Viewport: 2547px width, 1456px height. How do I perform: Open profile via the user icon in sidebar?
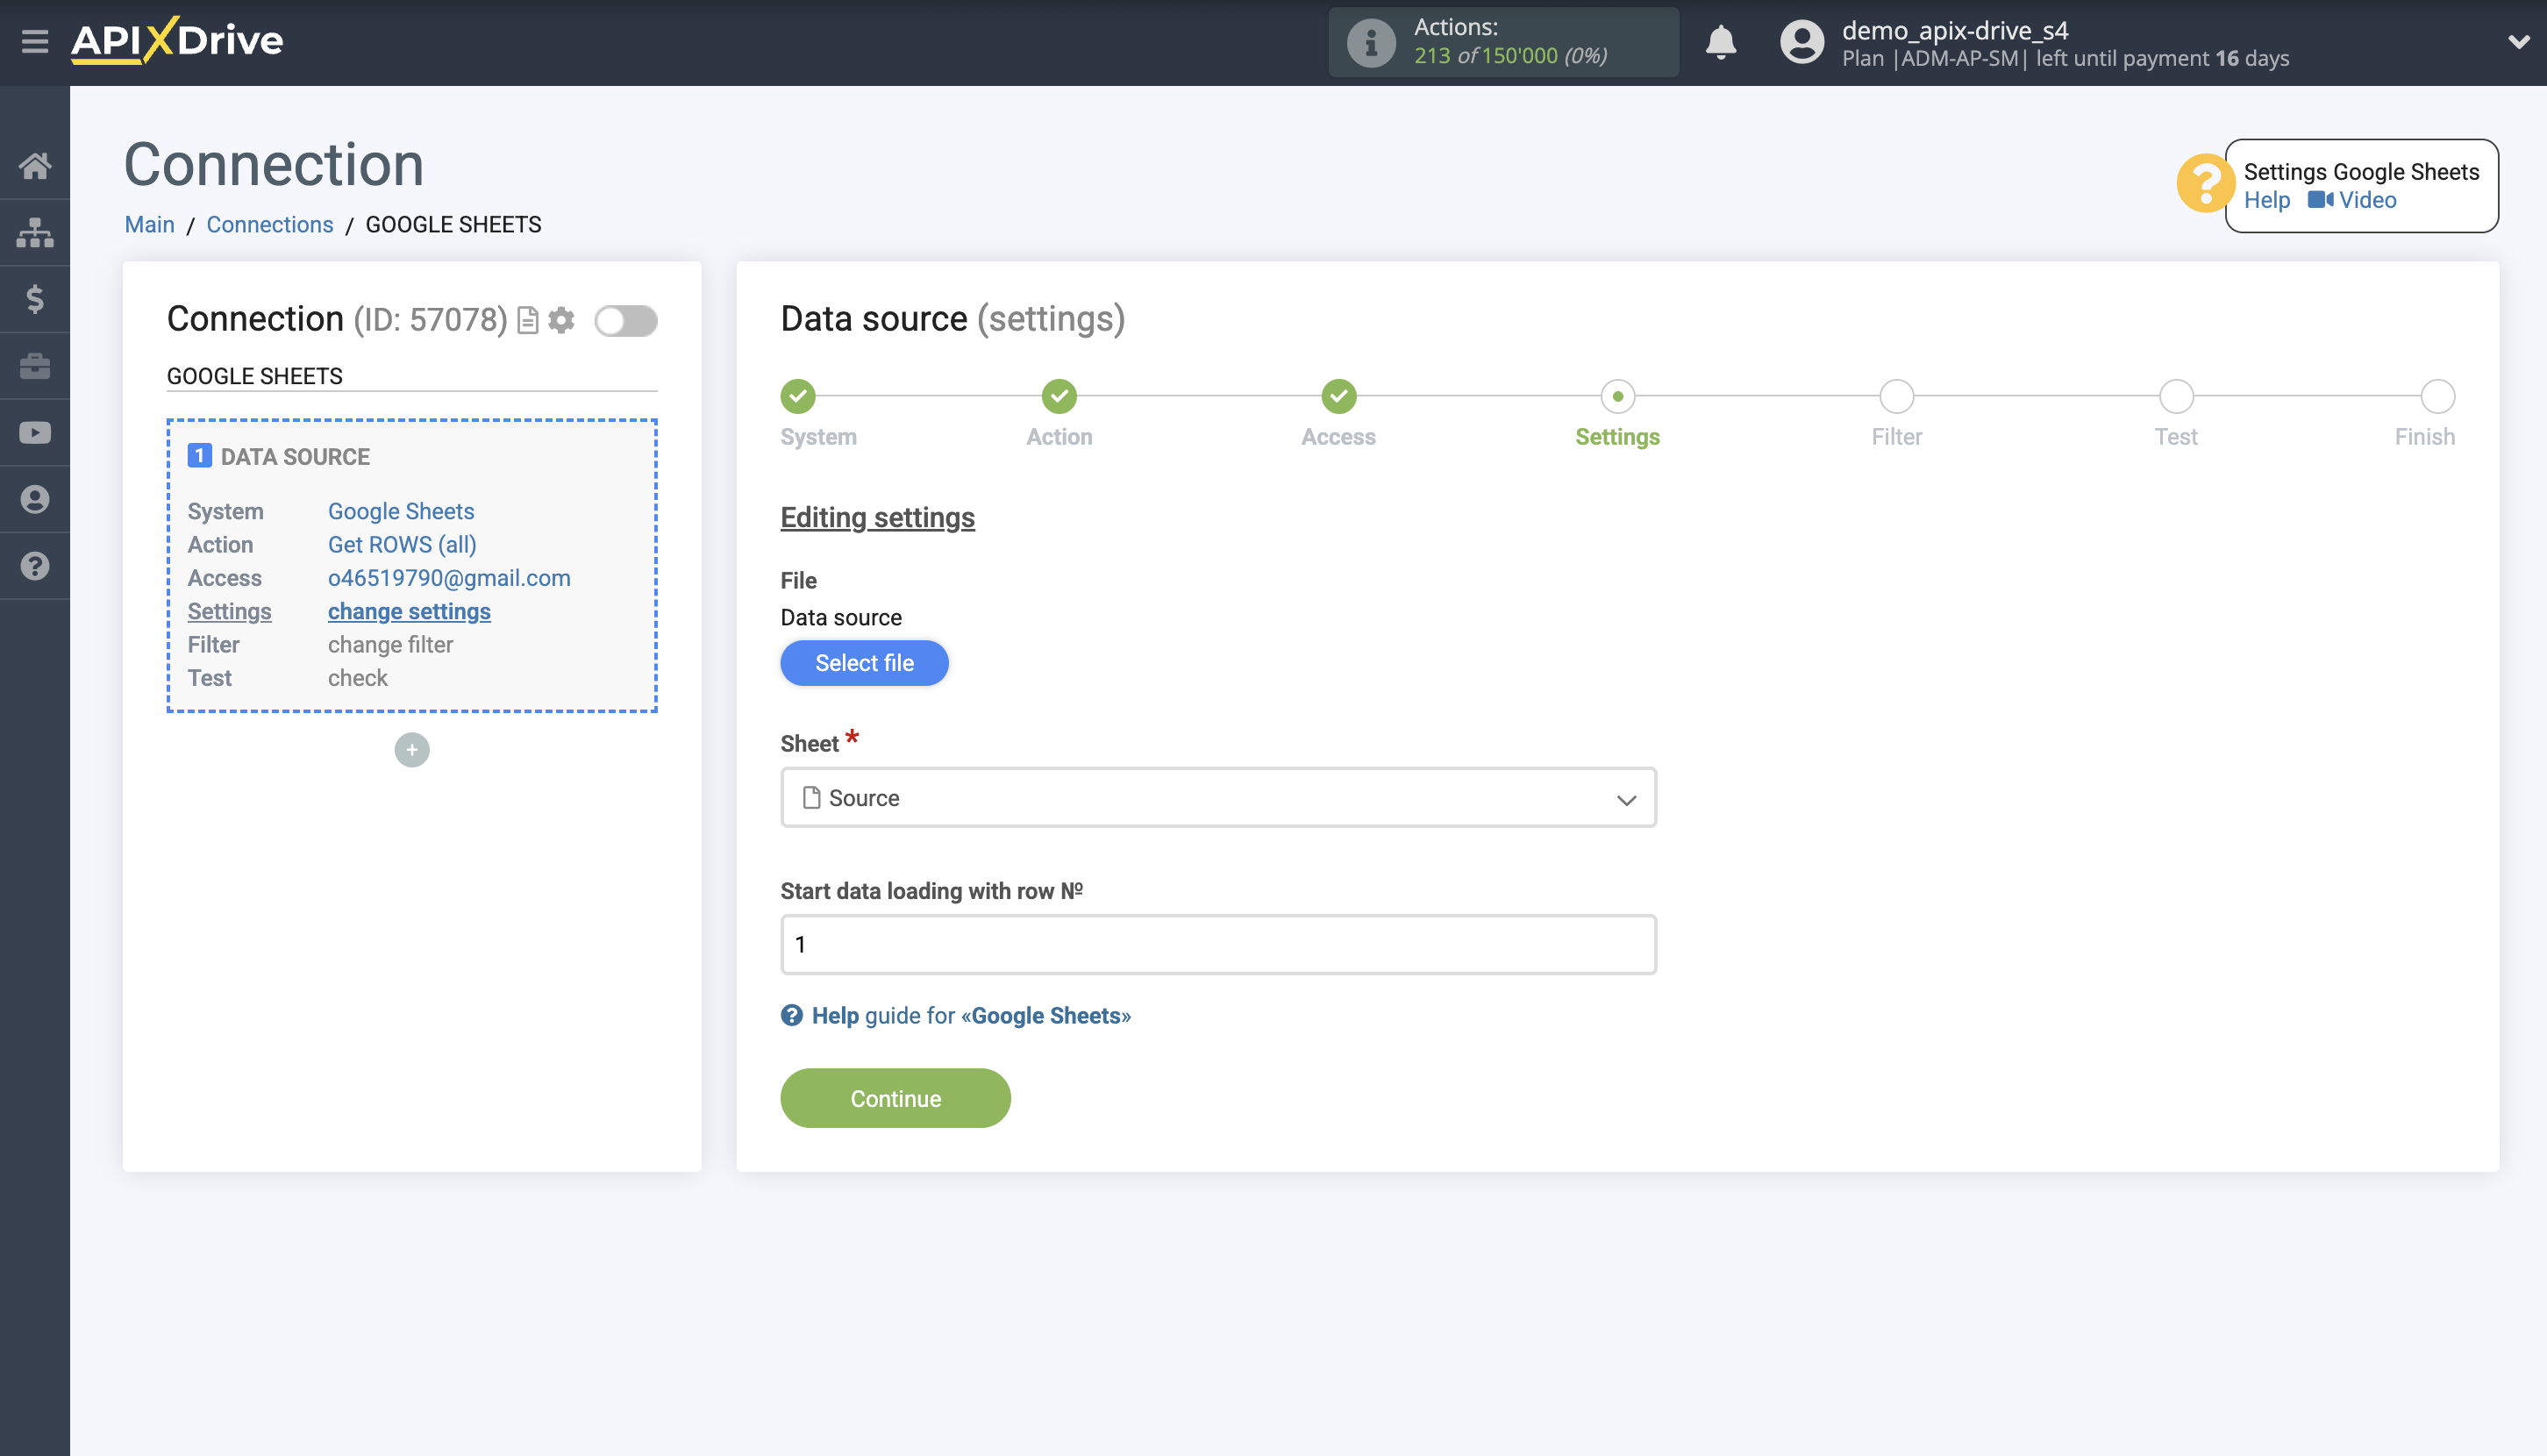tap(34, 499)
